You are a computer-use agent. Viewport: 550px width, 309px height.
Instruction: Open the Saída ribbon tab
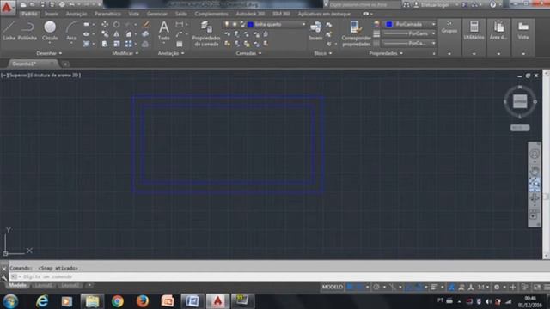181,14
